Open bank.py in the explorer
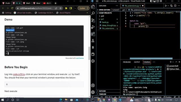The width and height of the screenshot is (181, 102). pos(108,22)
